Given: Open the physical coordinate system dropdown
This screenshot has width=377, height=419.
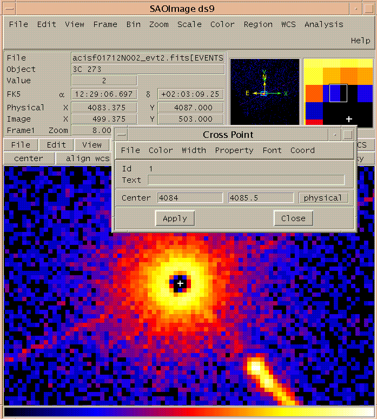Looking at the screenshot, I should [x=323, y=198].
